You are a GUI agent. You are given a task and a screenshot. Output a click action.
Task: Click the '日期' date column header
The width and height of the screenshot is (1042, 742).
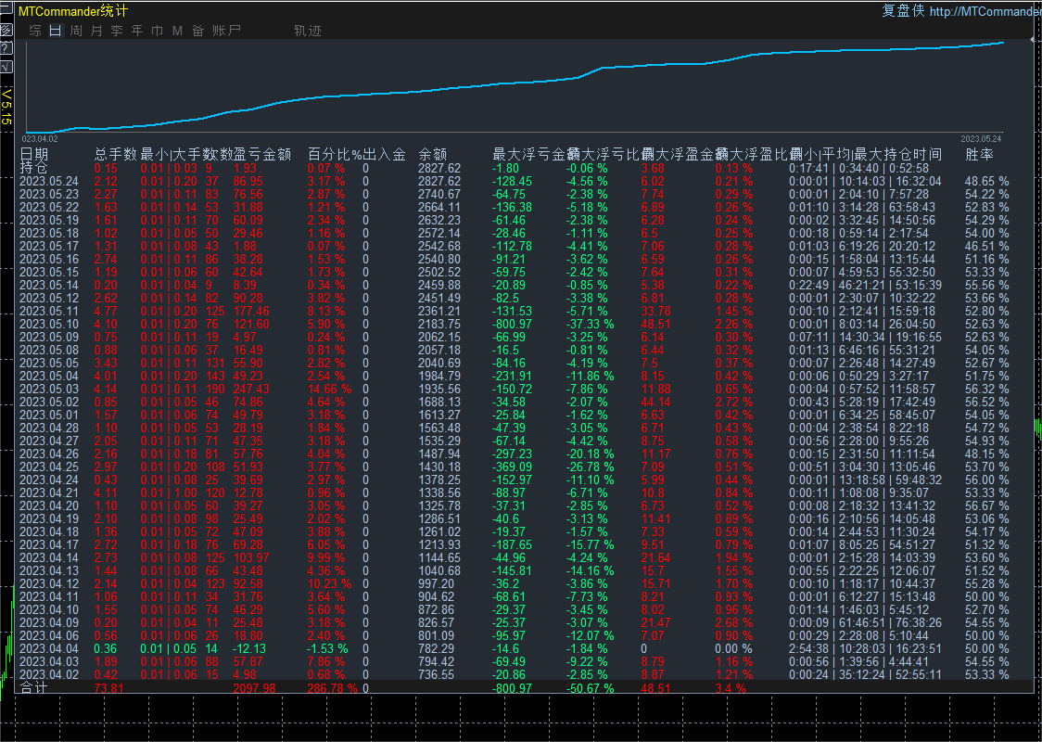(x=34, y=154)
